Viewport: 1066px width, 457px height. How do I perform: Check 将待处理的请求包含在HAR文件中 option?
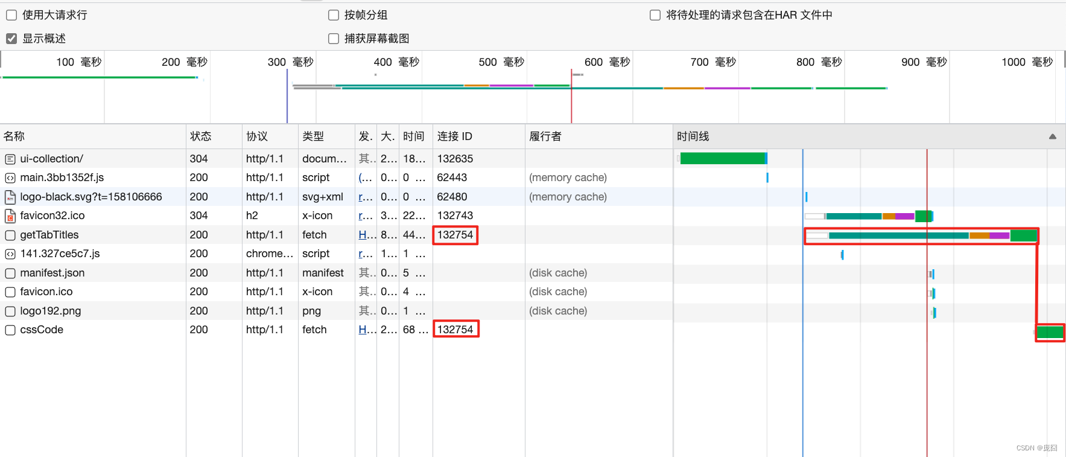655,15
